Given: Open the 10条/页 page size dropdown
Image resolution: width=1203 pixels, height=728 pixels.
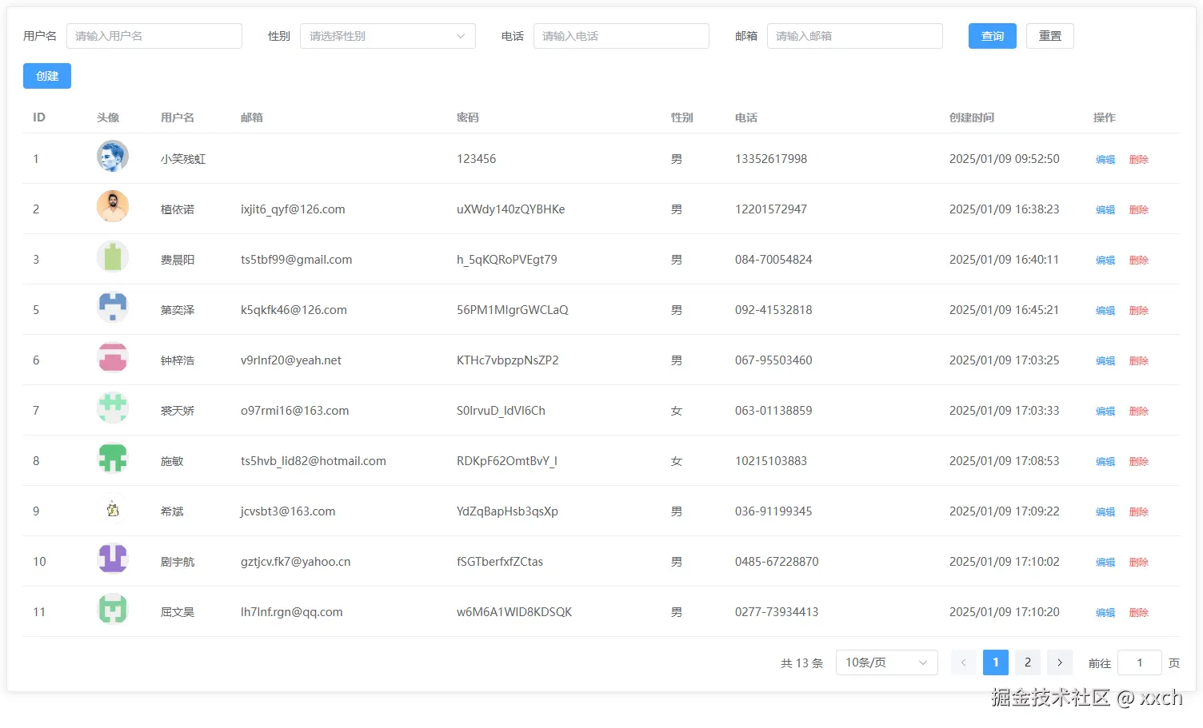Looking at the screenshot, I should click(887, 662).
